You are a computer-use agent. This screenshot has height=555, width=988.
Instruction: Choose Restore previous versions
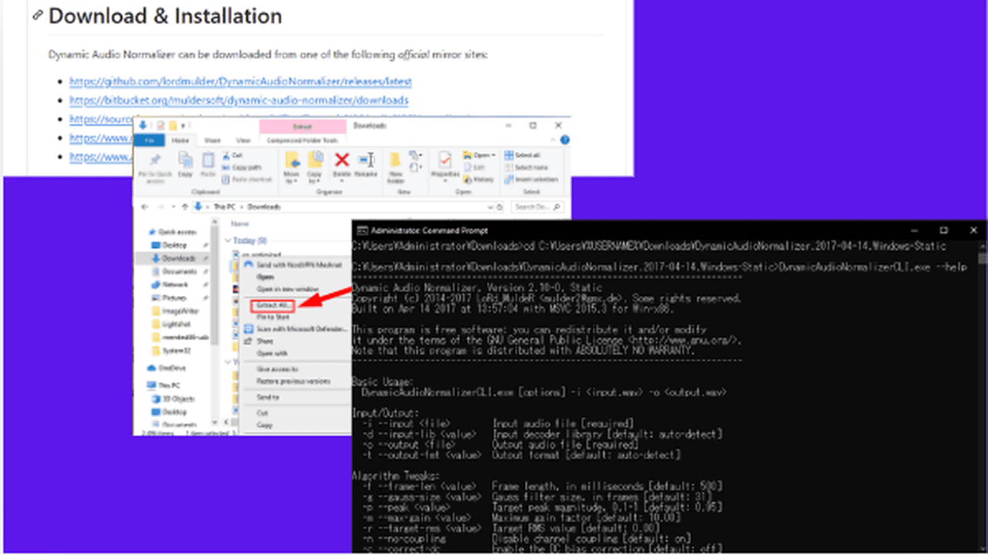[293, 381]
